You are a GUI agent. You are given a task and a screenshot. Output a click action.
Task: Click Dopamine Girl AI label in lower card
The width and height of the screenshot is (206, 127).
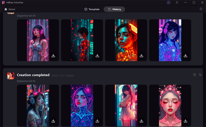click(x=26, y=81)
